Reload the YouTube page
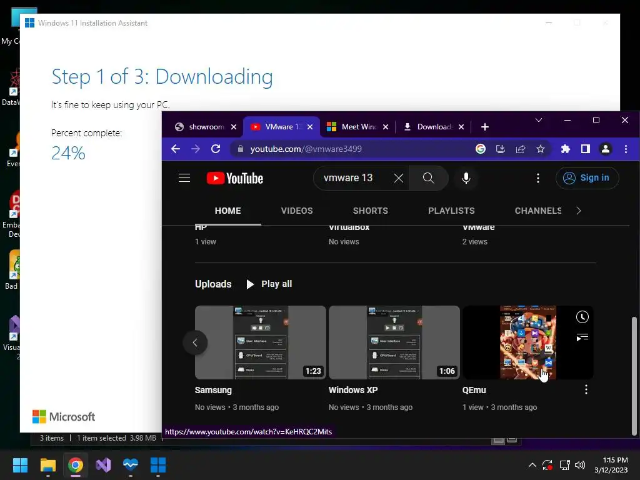Image resolution: width=640 pixels, height=480 pixels. tap(216, 149)
